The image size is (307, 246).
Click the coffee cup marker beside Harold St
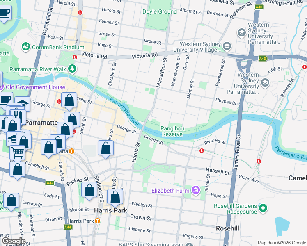[x=4, y=14]
